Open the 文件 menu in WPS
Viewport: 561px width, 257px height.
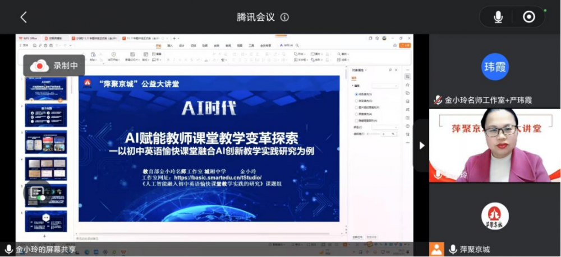(24, 45)
